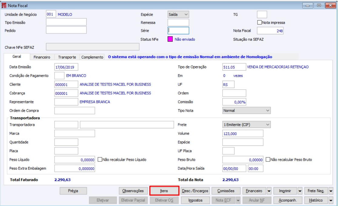Image resolution: width=338 pixels, height=206 pixels.
Task: Click the Cliente code field
Action: [x=66, y=84]
